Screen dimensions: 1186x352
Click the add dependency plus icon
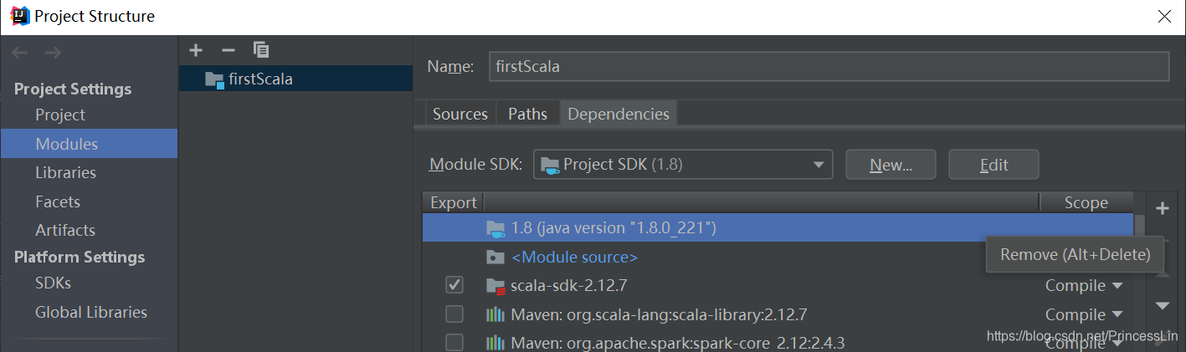pos(1162,207)
